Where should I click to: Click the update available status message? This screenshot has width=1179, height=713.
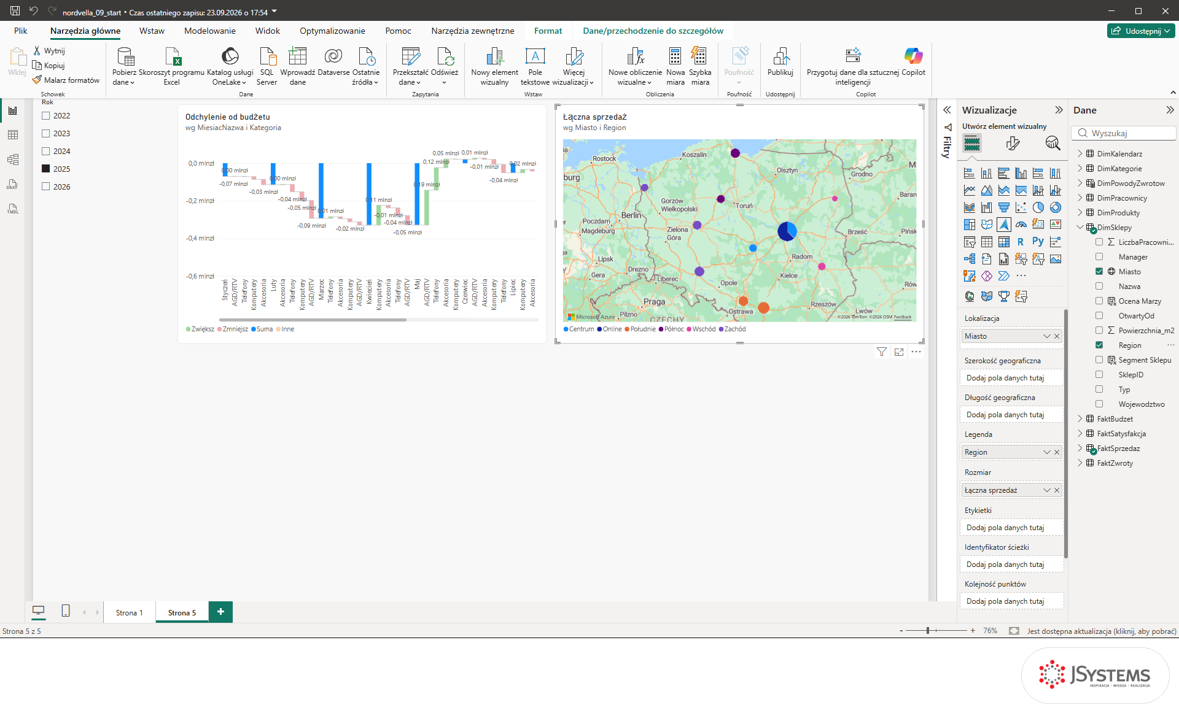1102,631
